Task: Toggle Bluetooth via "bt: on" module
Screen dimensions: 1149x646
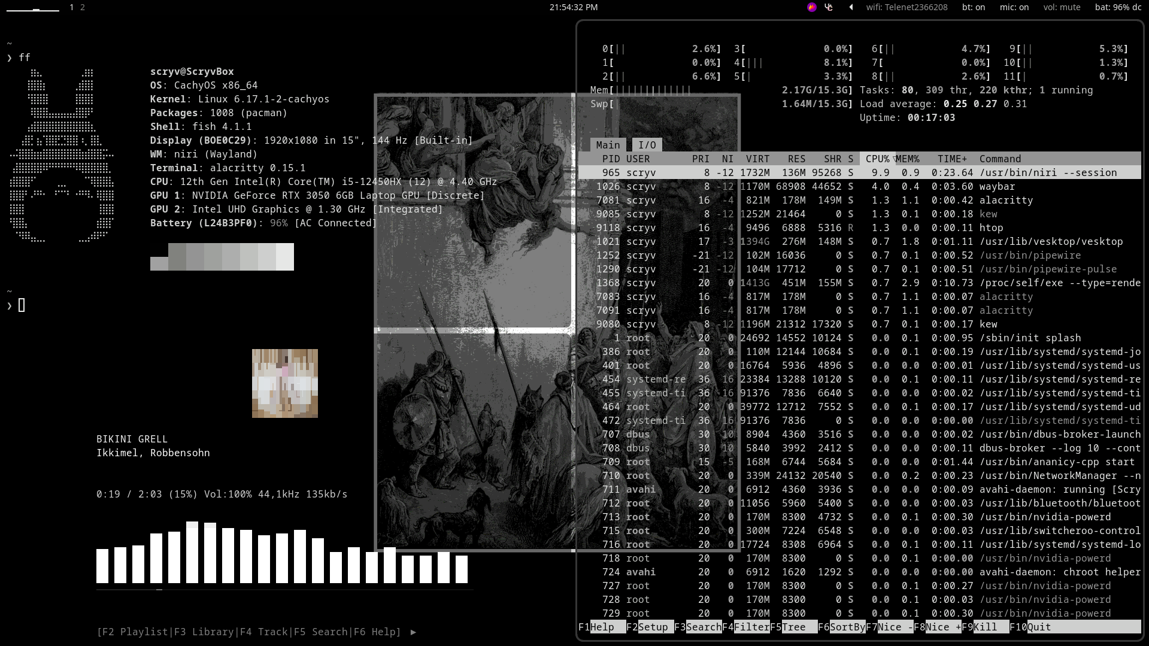Action: [973, 7]
